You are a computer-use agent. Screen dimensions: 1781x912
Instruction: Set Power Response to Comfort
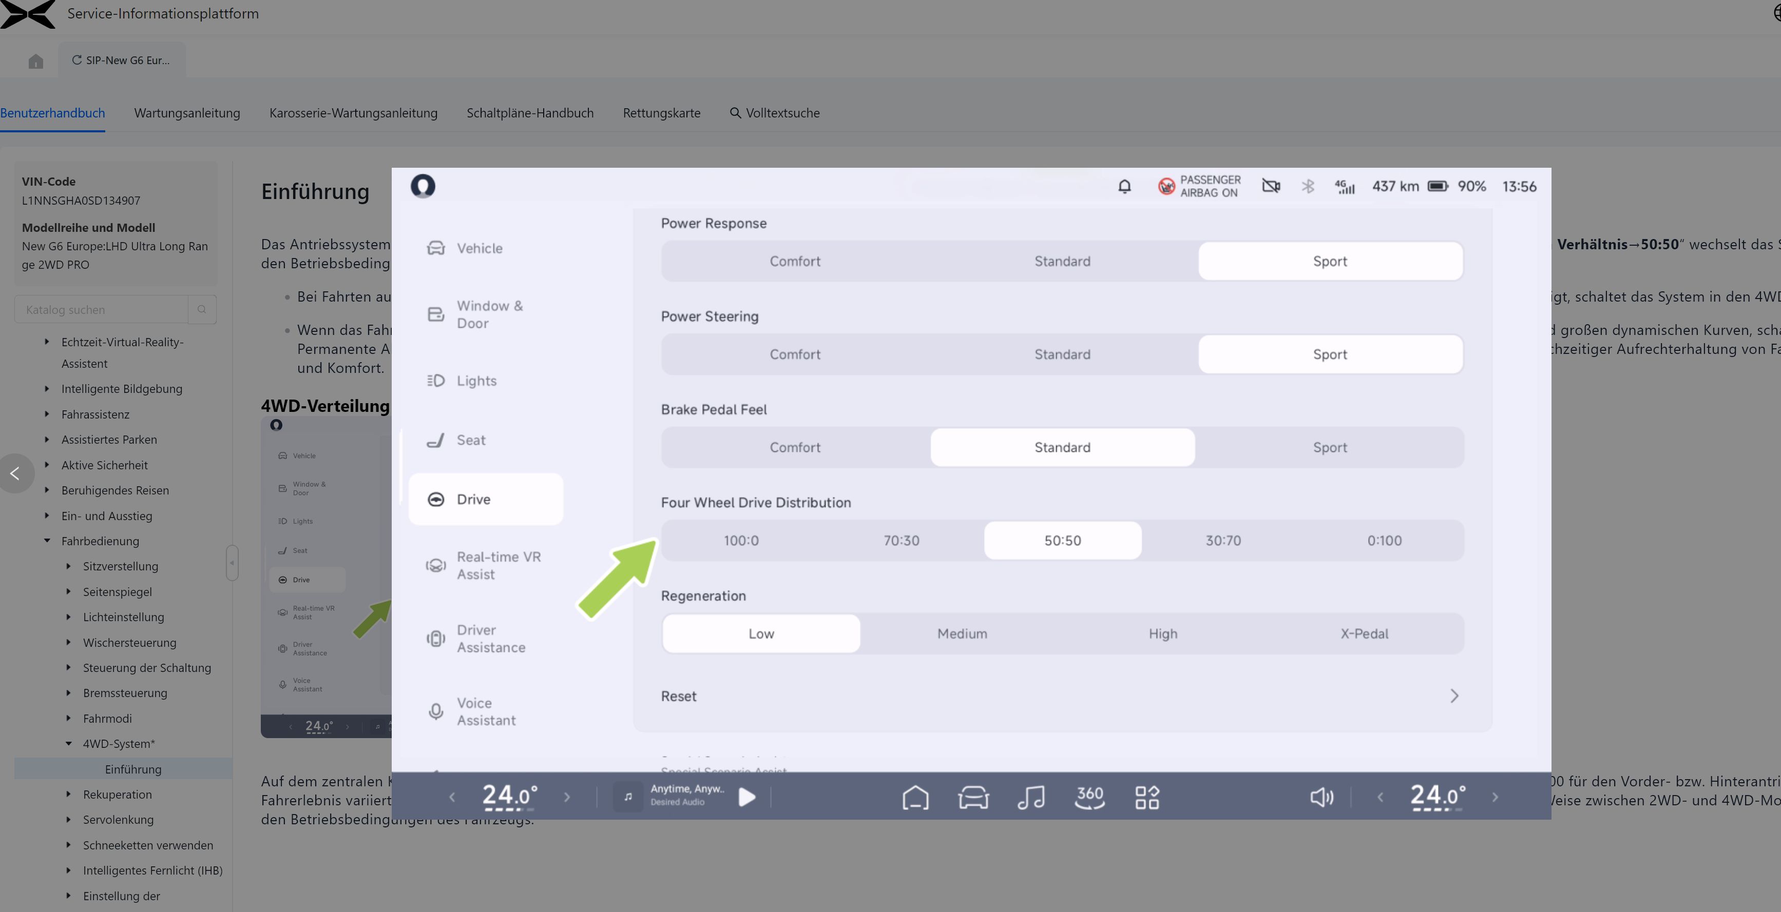pos(794,261)
